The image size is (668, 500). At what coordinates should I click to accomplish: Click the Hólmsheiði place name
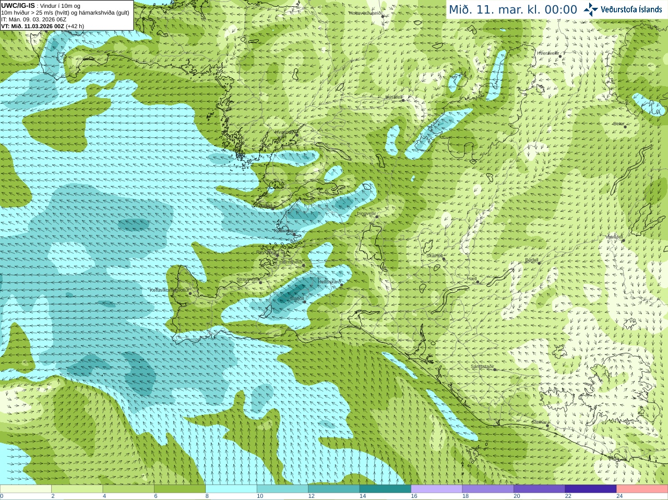coord(291,262)
